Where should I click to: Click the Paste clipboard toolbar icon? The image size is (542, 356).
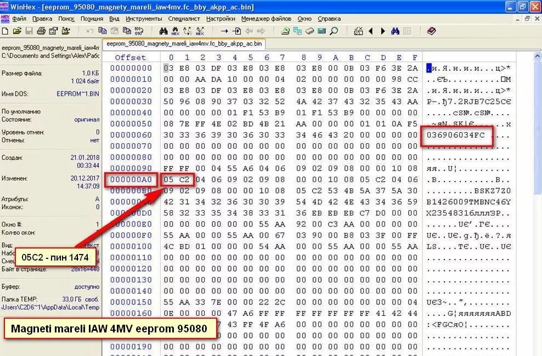click(x=115, y=31)
